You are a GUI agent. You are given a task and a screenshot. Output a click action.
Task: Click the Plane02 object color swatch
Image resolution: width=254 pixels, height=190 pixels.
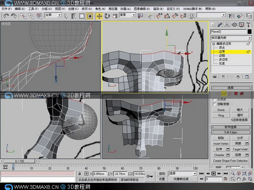click(x=249, y=32)
